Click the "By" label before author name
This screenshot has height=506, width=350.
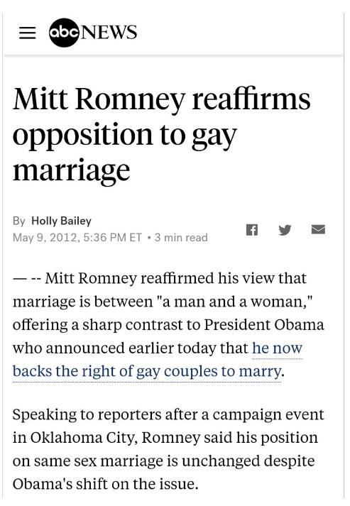coord(19,221)
